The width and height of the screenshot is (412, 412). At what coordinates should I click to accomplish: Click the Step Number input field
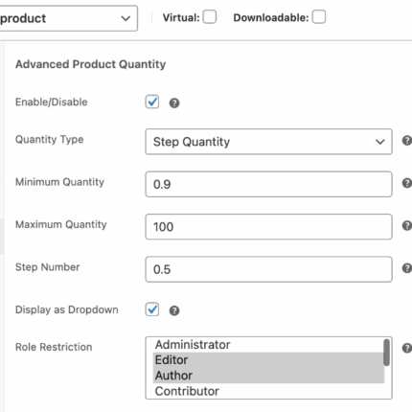(x=268, y=269)
